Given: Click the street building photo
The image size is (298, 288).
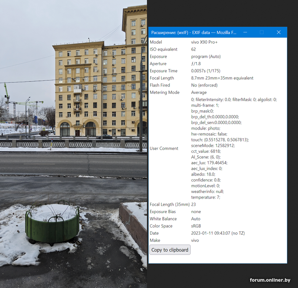Looking at the screenshot, I should (x=73, y=144).
